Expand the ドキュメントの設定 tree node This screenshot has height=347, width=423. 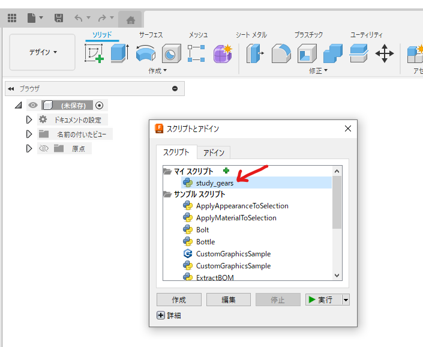pos(29,119)
